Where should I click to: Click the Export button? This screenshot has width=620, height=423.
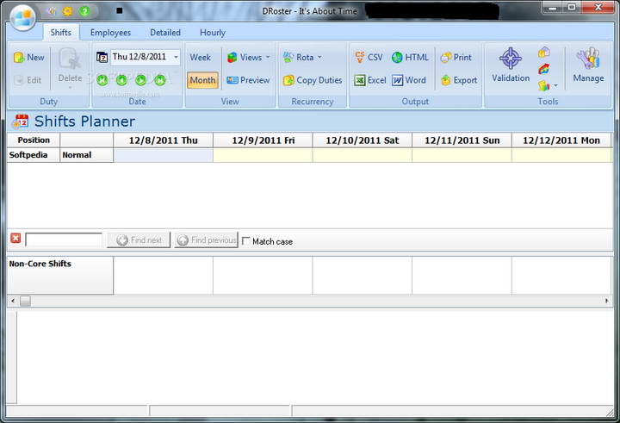459,80
